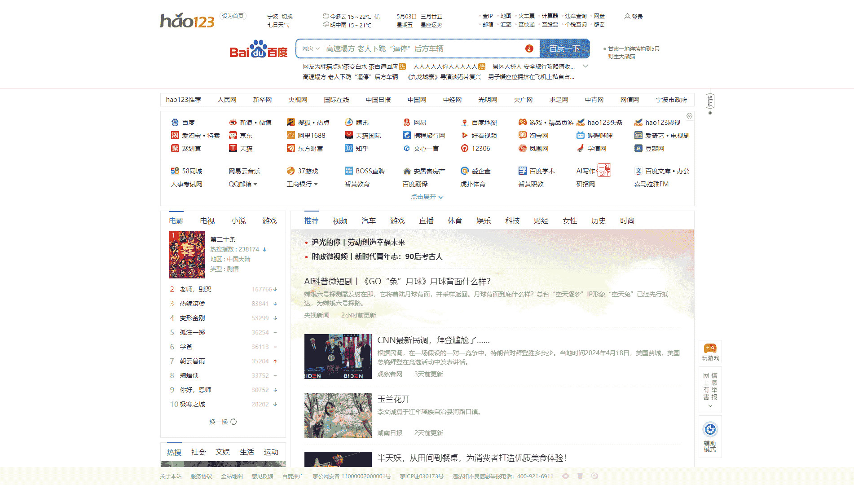Switch to the 汽车 news tab

click(369, 220)
